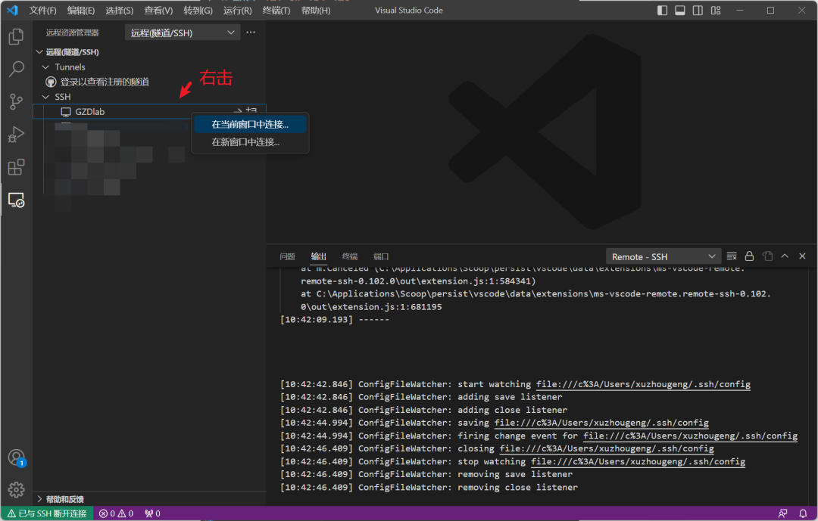This screenshot has height=521, width=818.
Task: Collapse the SSH tree node
Action: coord(46,97)
